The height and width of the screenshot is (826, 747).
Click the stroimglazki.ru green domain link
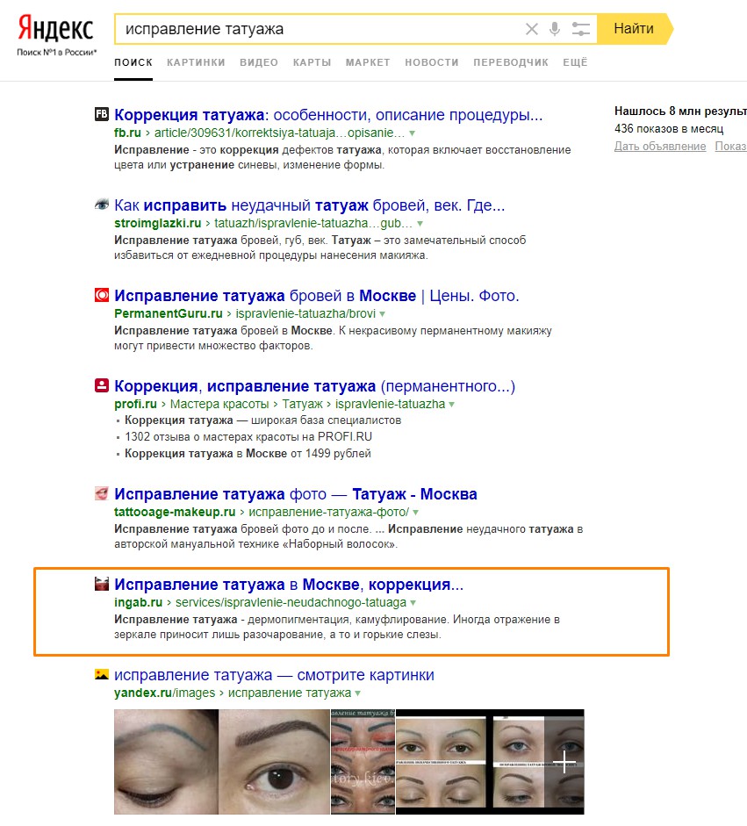pyautogui.click(x=157, y=223)
